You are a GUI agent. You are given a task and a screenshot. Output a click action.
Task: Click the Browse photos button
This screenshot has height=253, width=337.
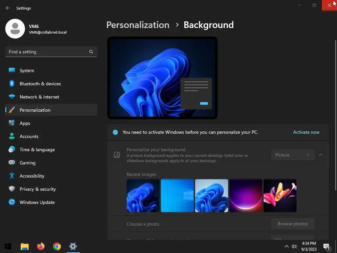(x=293, y=224)
